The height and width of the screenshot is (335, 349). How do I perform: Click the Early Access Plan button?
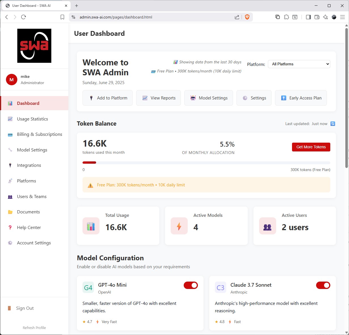(x=301, y=98)
